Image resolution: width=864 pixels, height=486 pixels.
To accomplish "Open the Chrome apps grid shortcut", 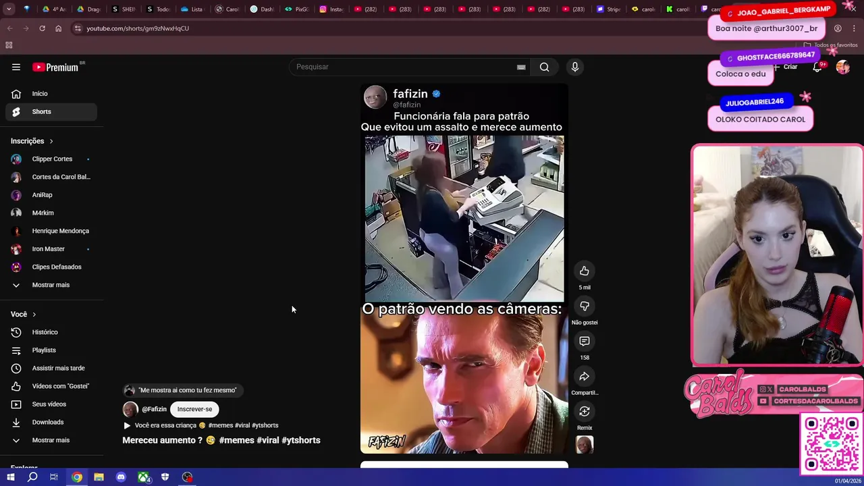I will [x=9, y=45].
